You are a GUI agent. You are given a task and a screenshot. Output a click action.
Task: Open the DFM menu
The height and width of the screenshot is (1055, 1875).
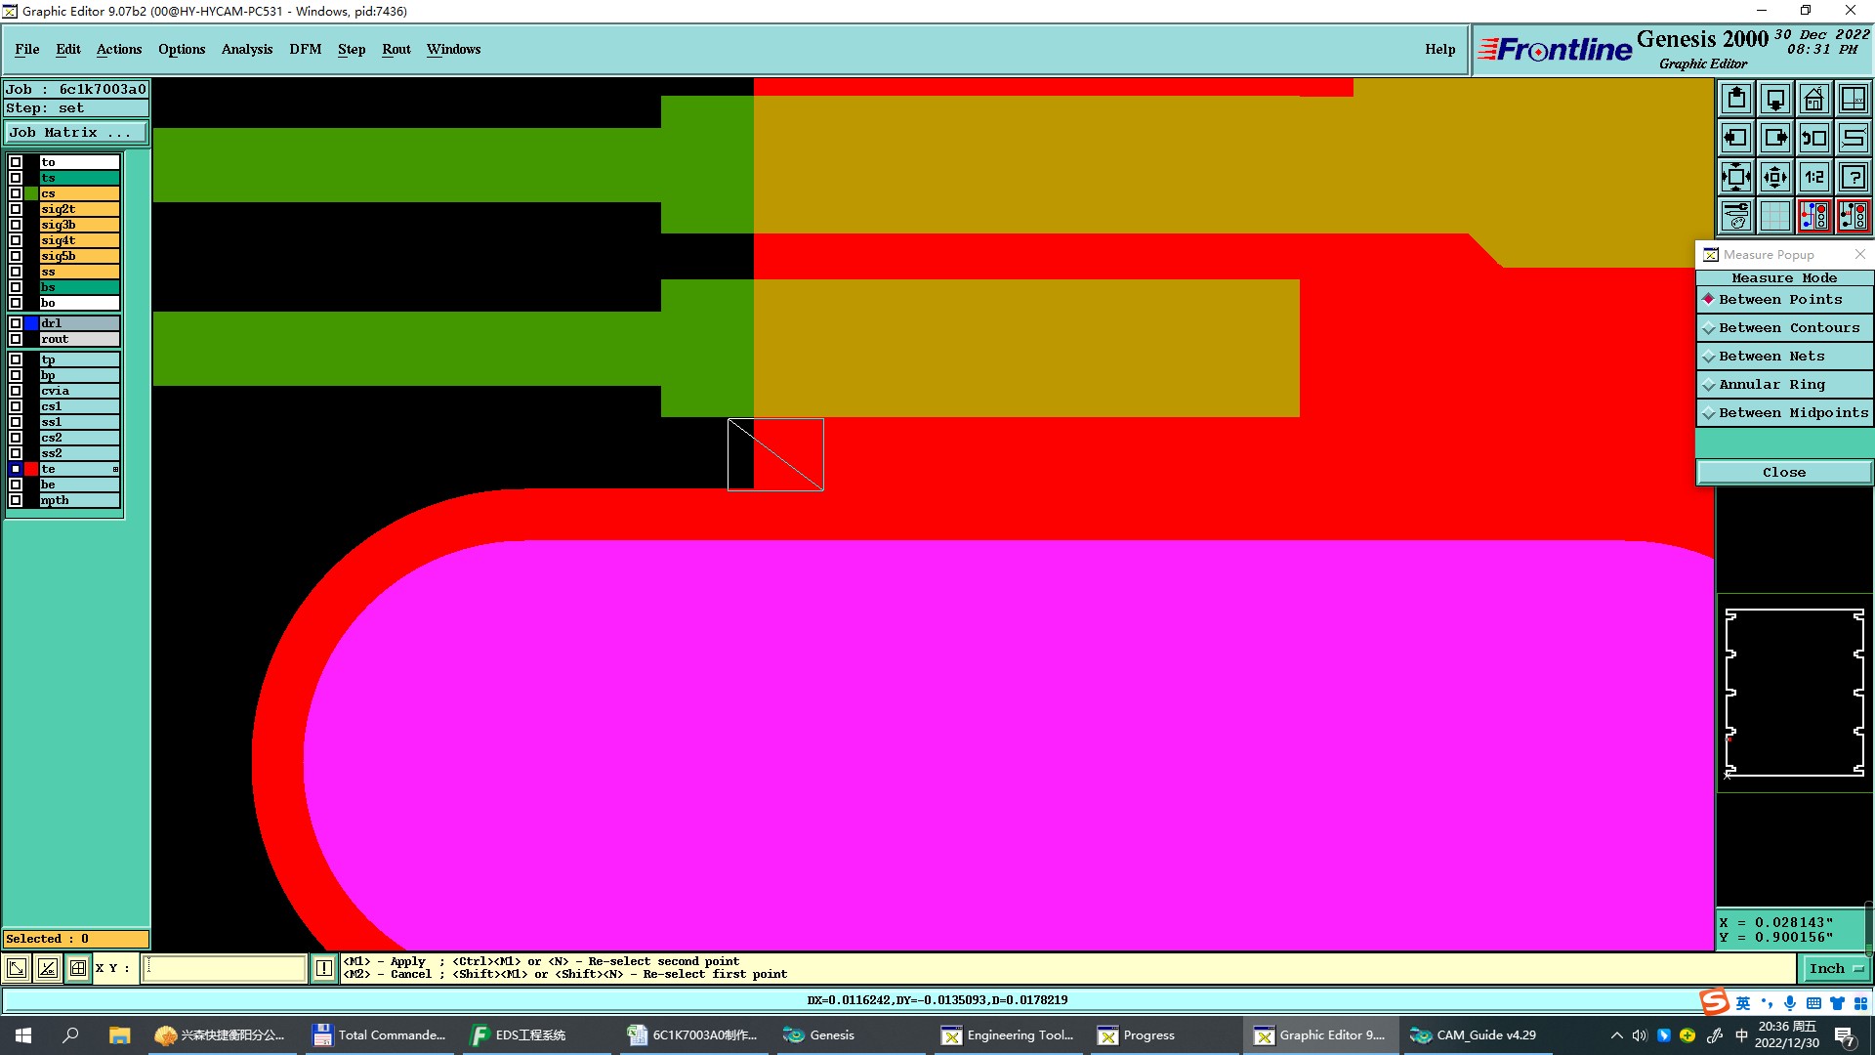(x=305, y=49)
